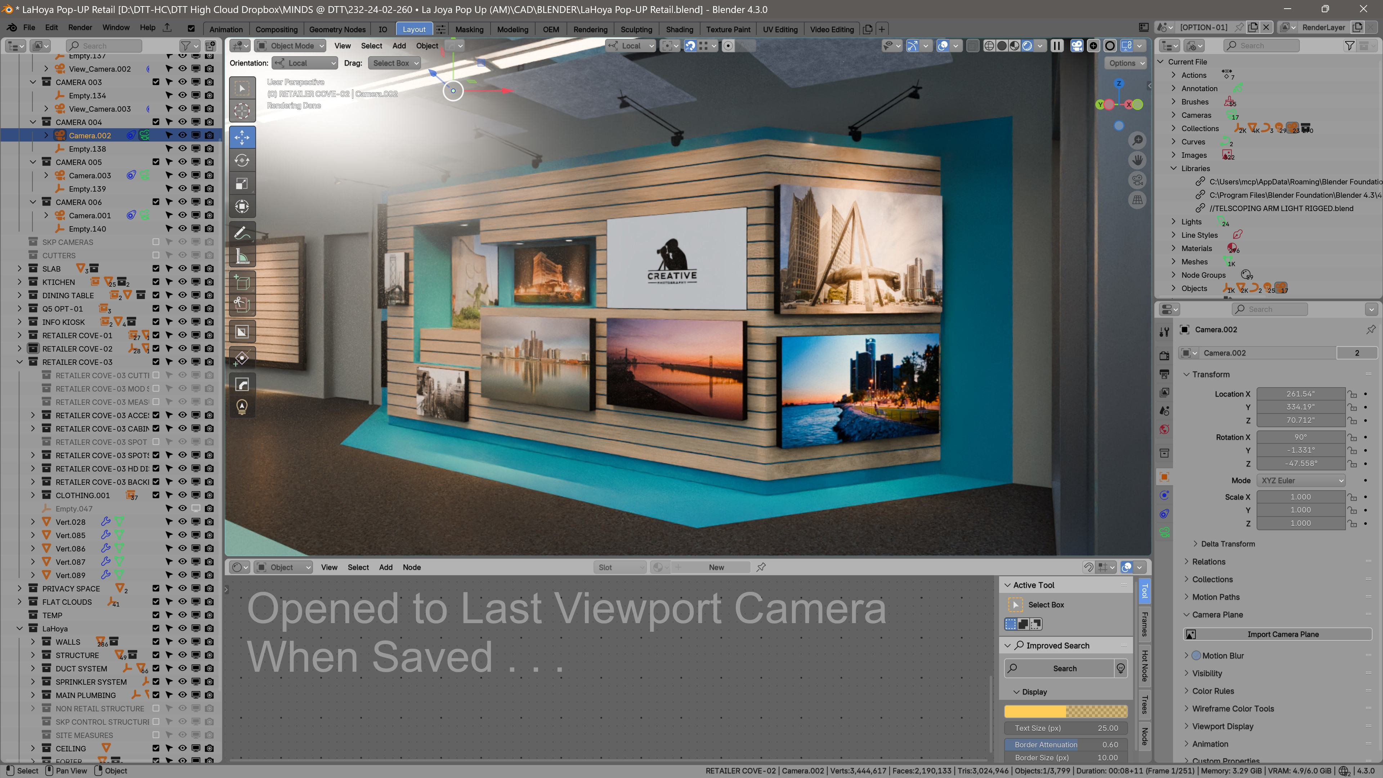The image size is (1383, 778).
Task: Switch to the Compositing workspace tab
Action: tap(276, 29)
